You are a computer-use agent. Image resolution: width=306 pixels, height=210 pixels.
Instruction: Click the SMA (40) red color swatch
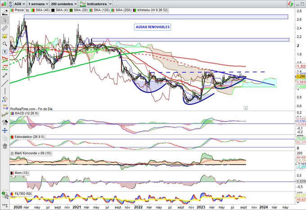(x=33, y=10)
